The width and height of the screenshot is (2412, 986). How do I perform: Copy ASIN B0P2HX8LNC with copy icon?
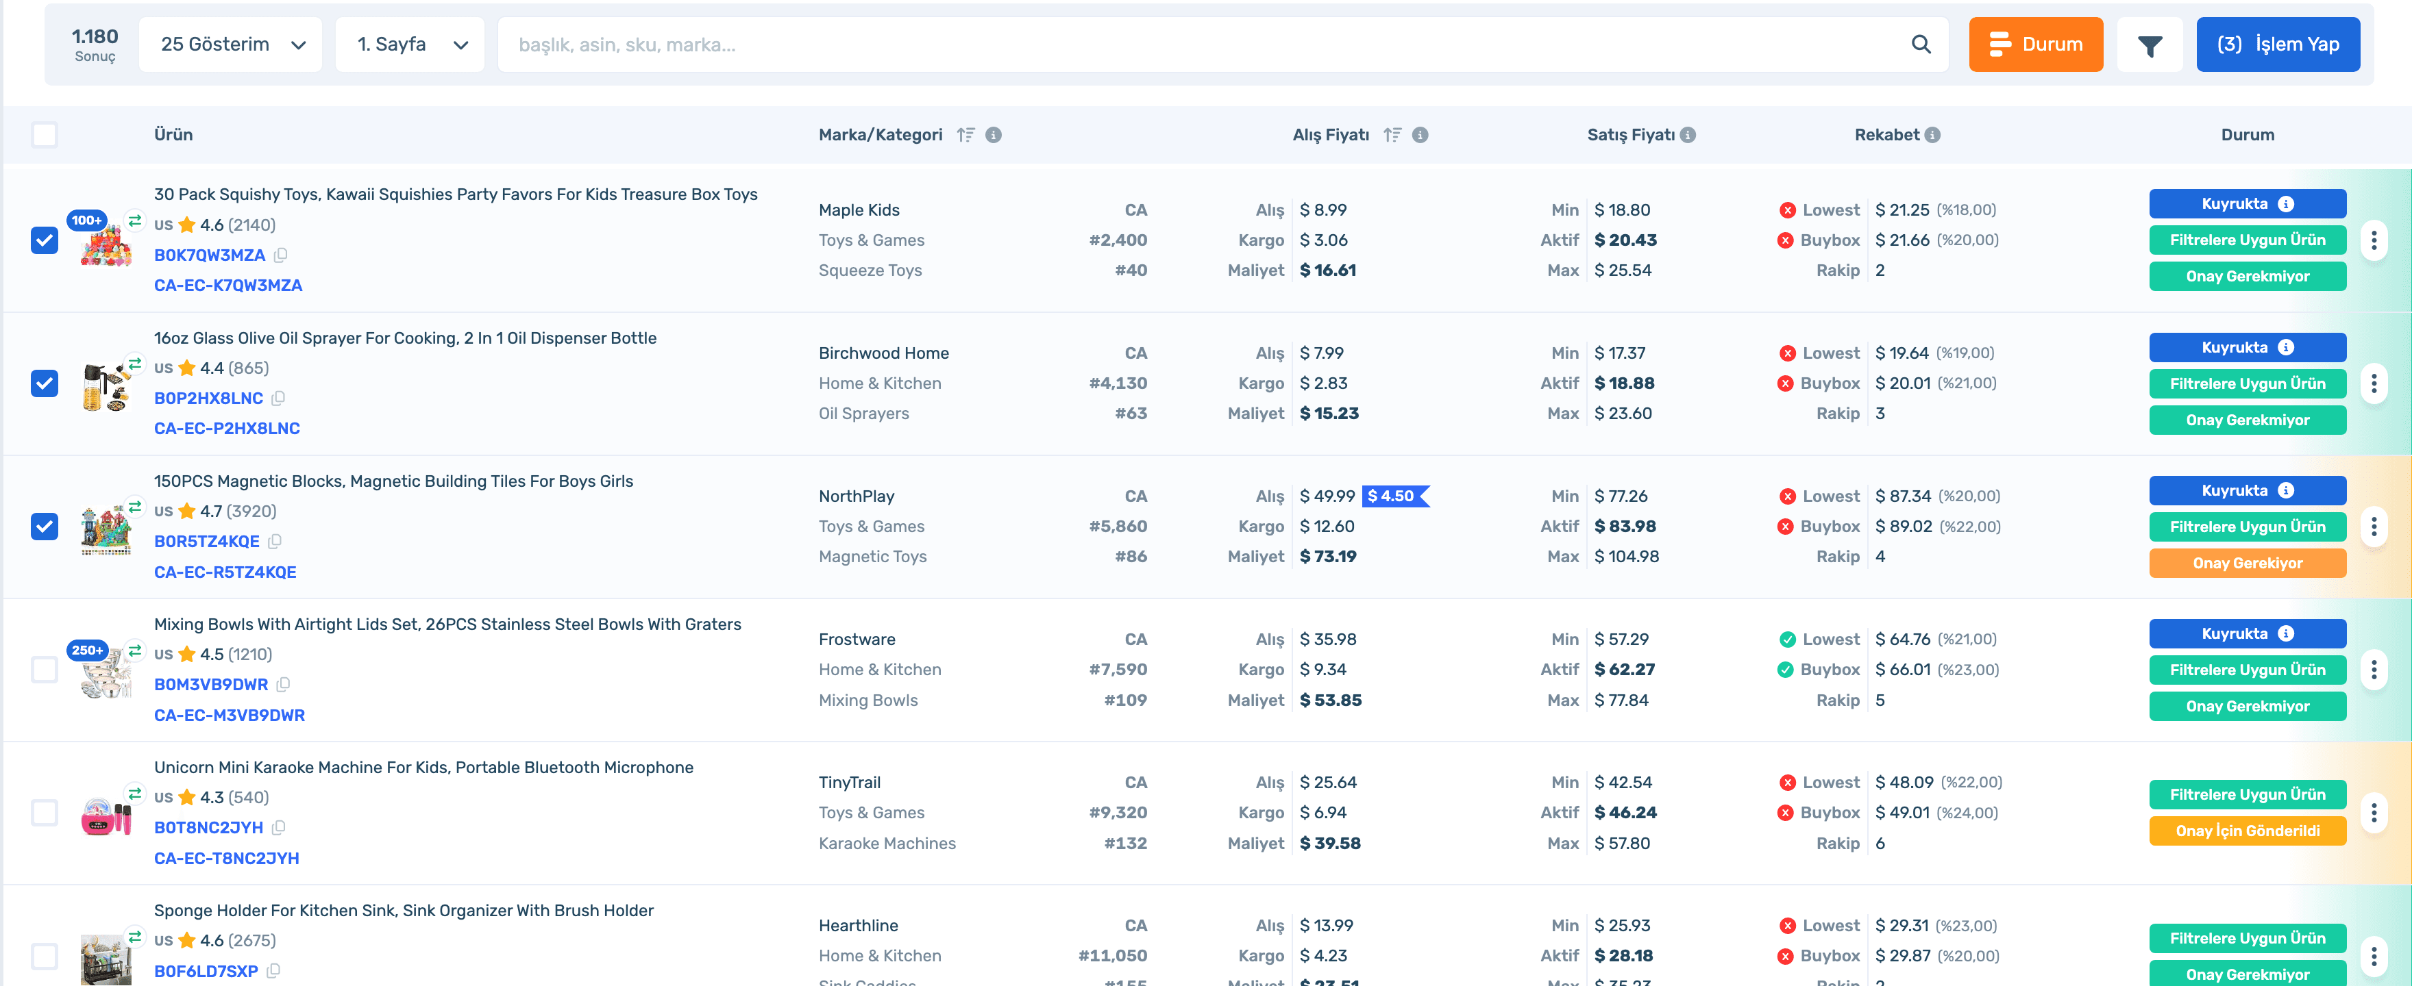[278, 399]
